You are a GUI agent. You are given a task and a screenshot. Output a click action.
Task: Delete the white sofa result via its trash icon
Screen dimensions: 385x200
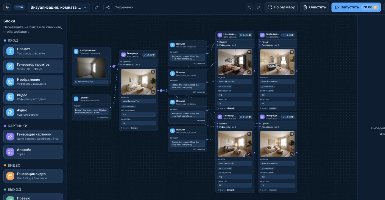click(153, 72)
